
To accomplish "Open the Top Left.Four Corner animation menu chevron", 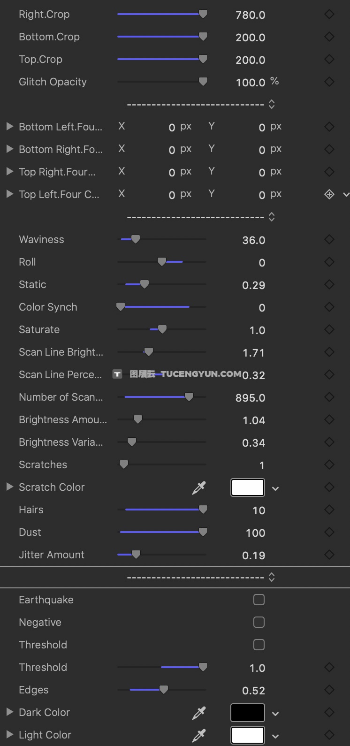I will click(x=346, y=195).
